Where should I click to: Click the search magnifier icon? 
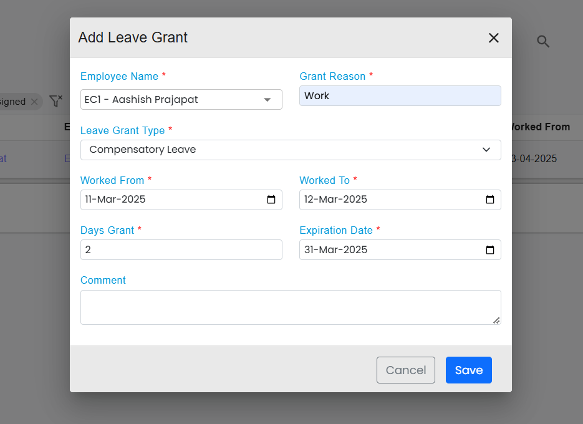point(543,42)
